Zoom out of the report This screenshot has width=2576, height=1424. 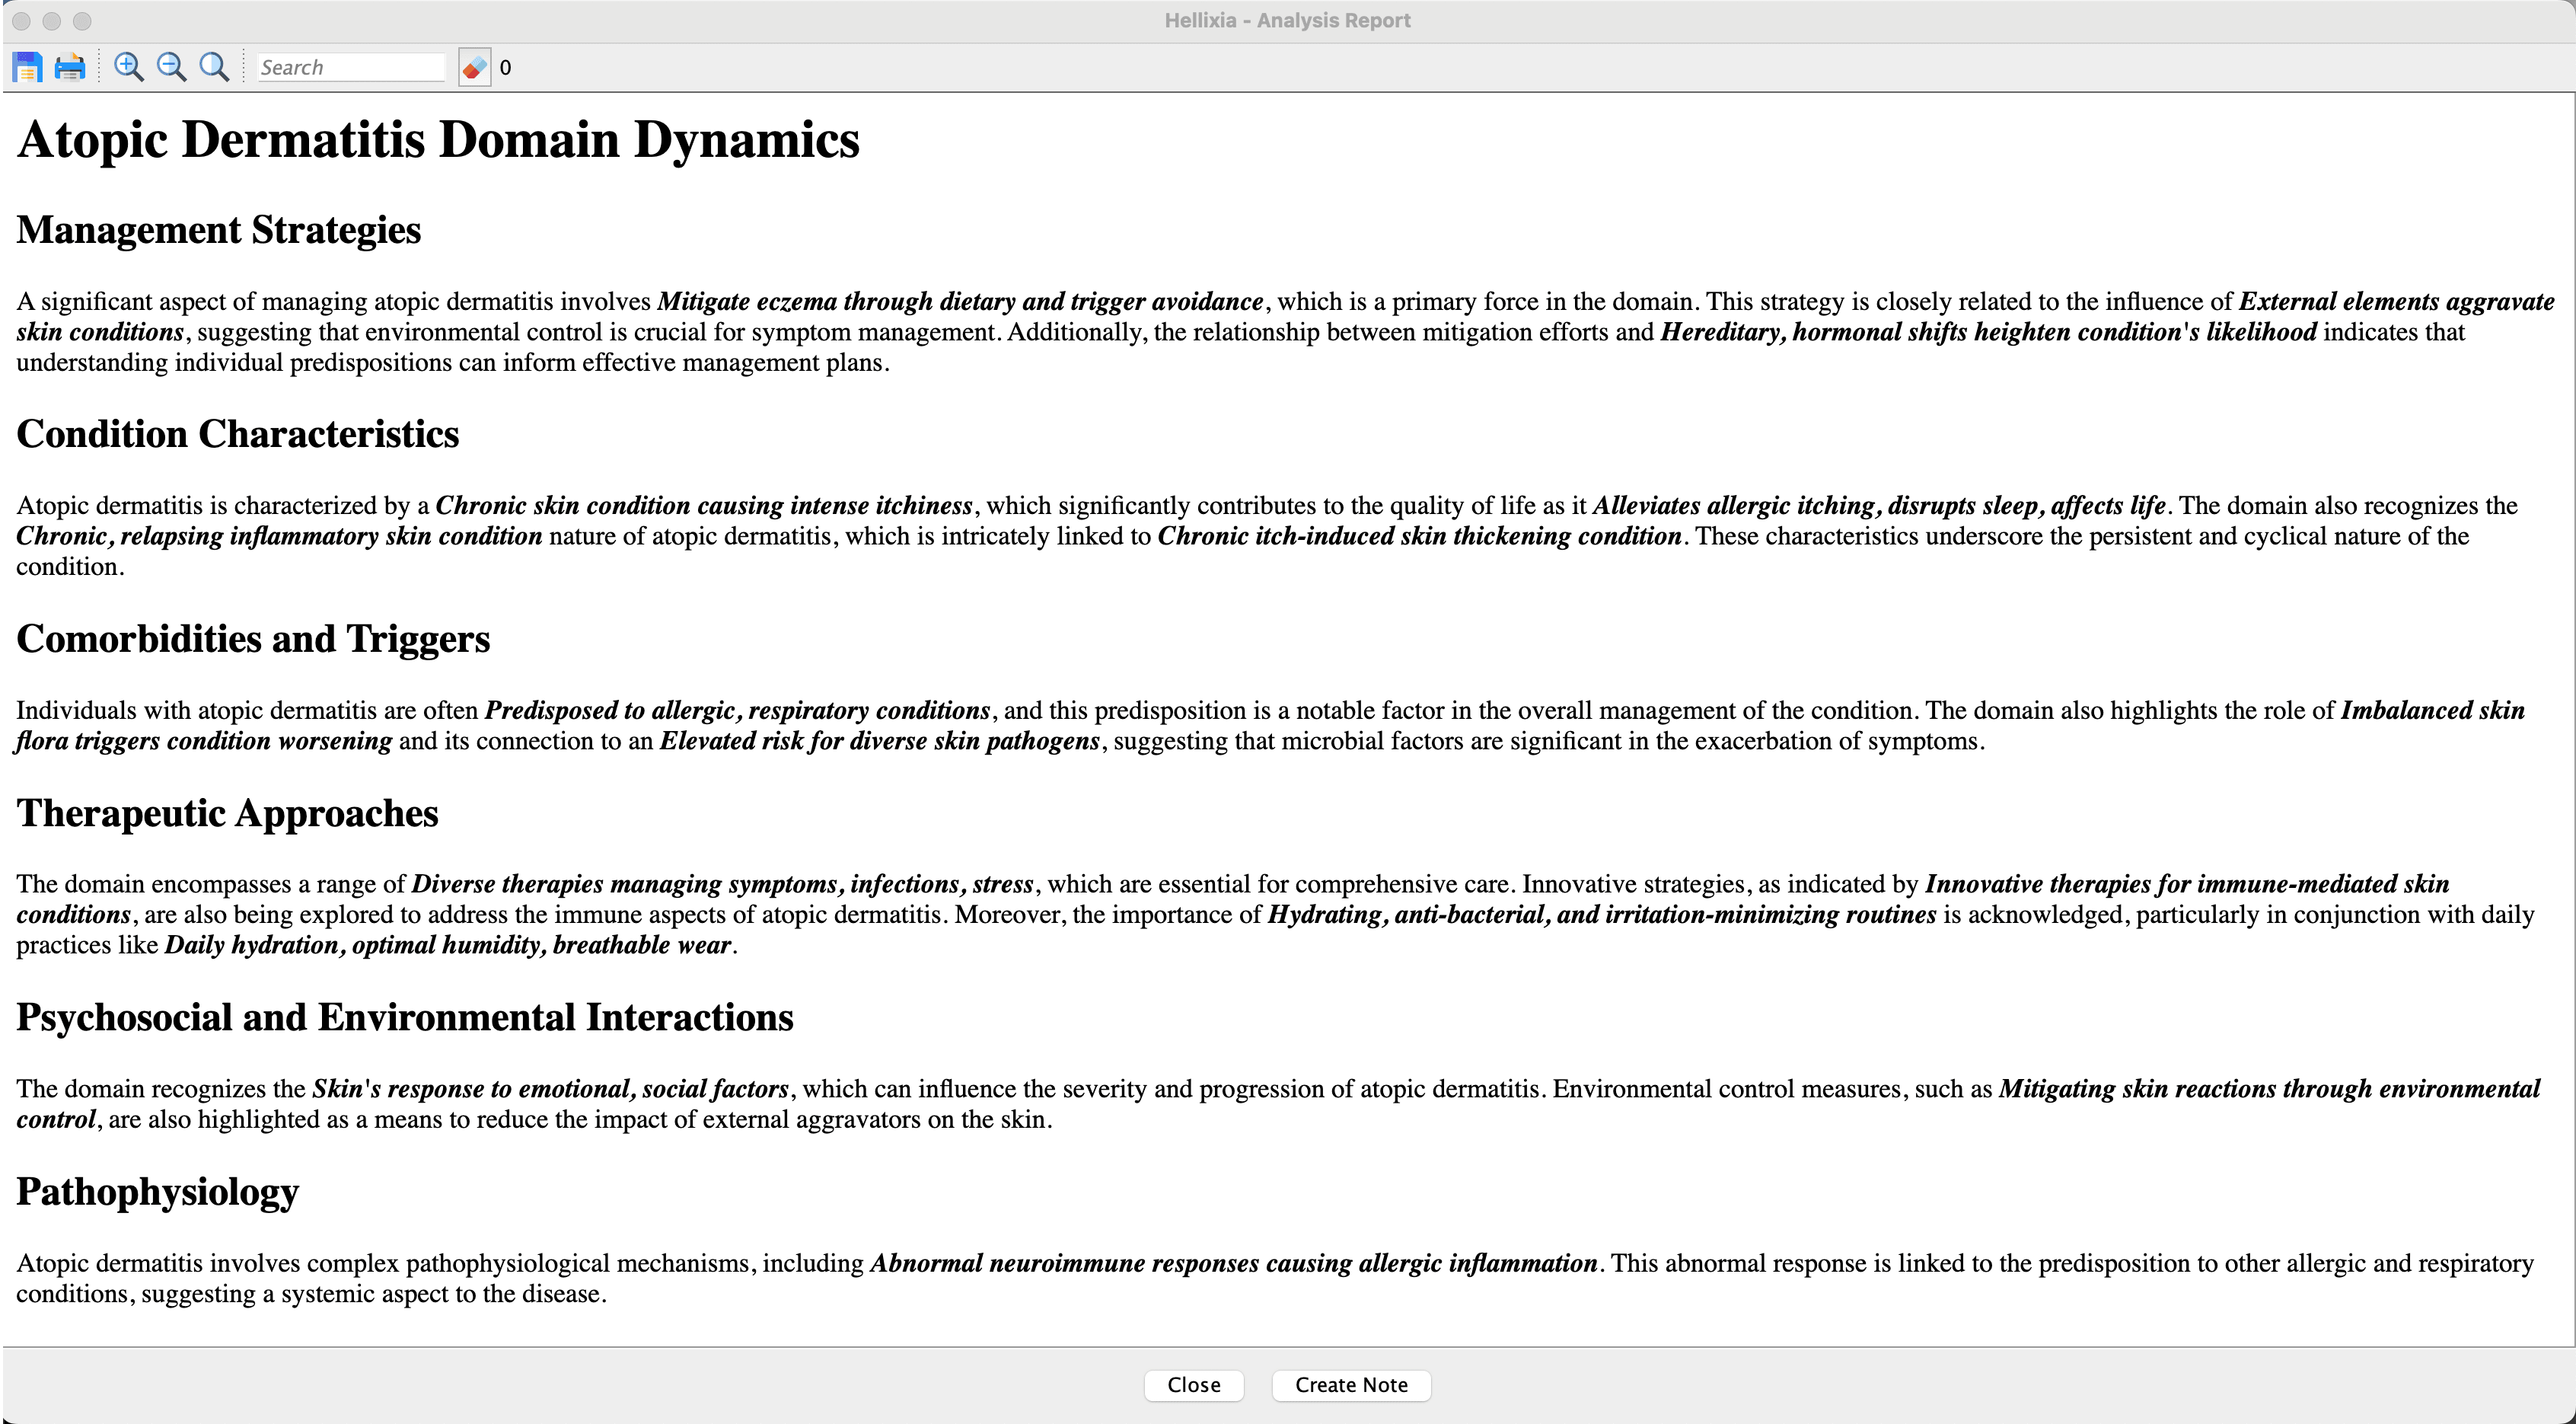click(x=171, y=67)
